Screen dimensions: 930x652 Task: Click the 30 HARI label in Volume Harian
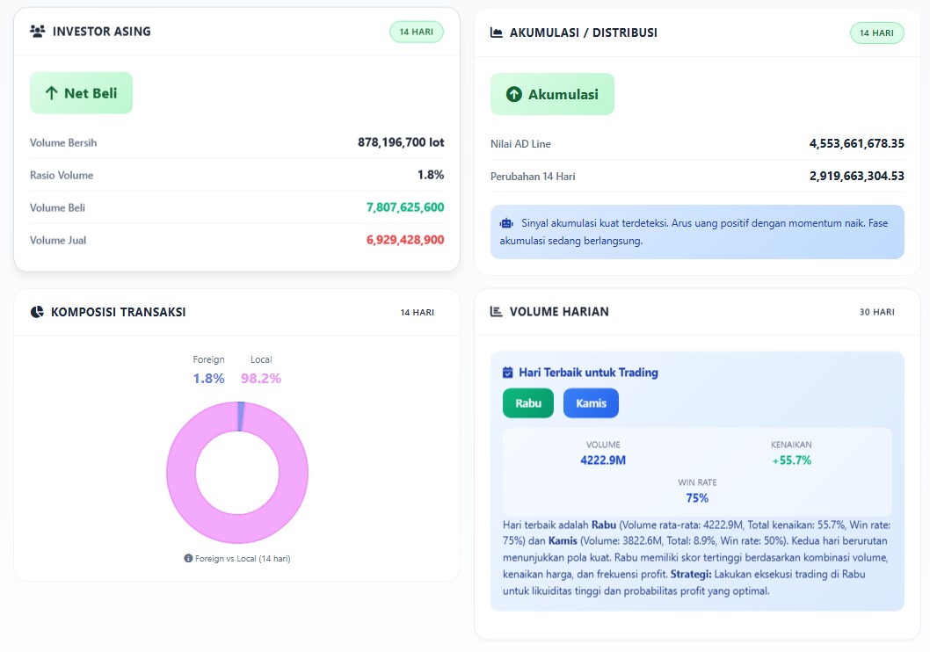876,312
